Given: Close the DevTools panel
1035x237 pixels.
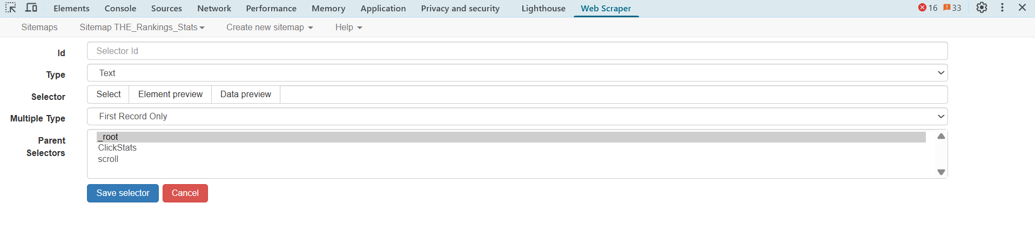Looking at the screenshot, I should click(x=1022, y=8).
